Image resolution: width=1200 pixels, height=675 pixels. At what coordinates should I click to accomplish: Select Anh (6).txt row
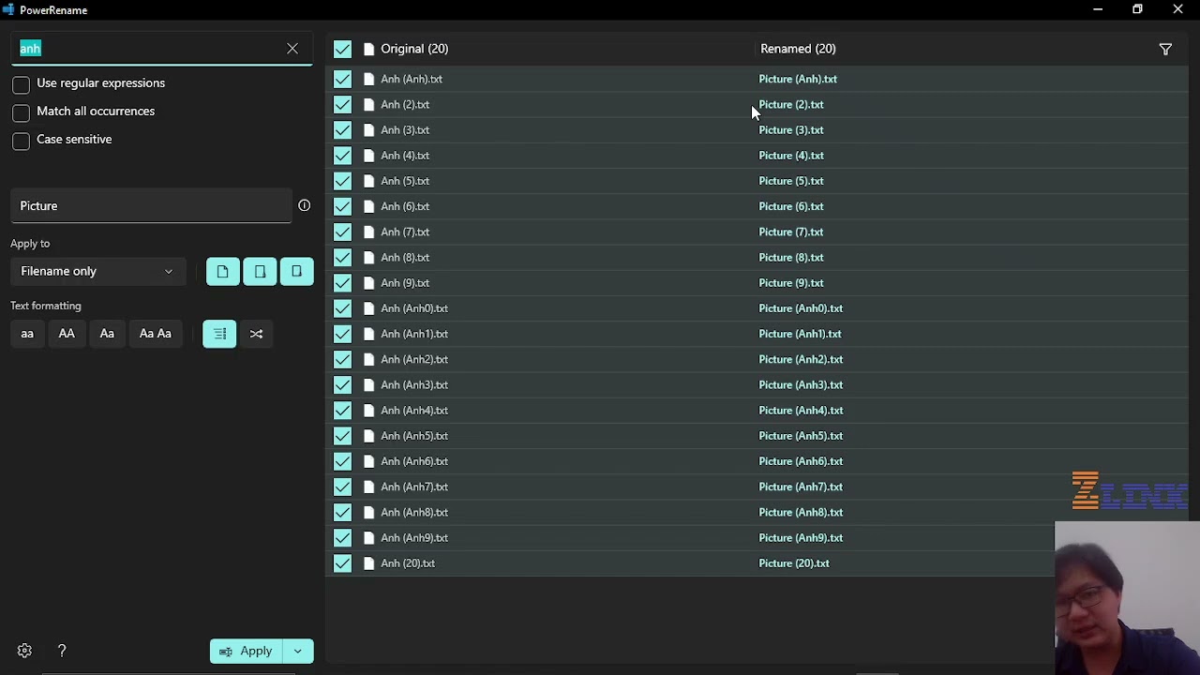(x=757, y=206)
